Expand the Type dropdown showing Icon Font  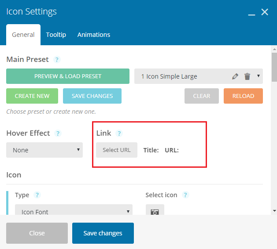[74, 210]
